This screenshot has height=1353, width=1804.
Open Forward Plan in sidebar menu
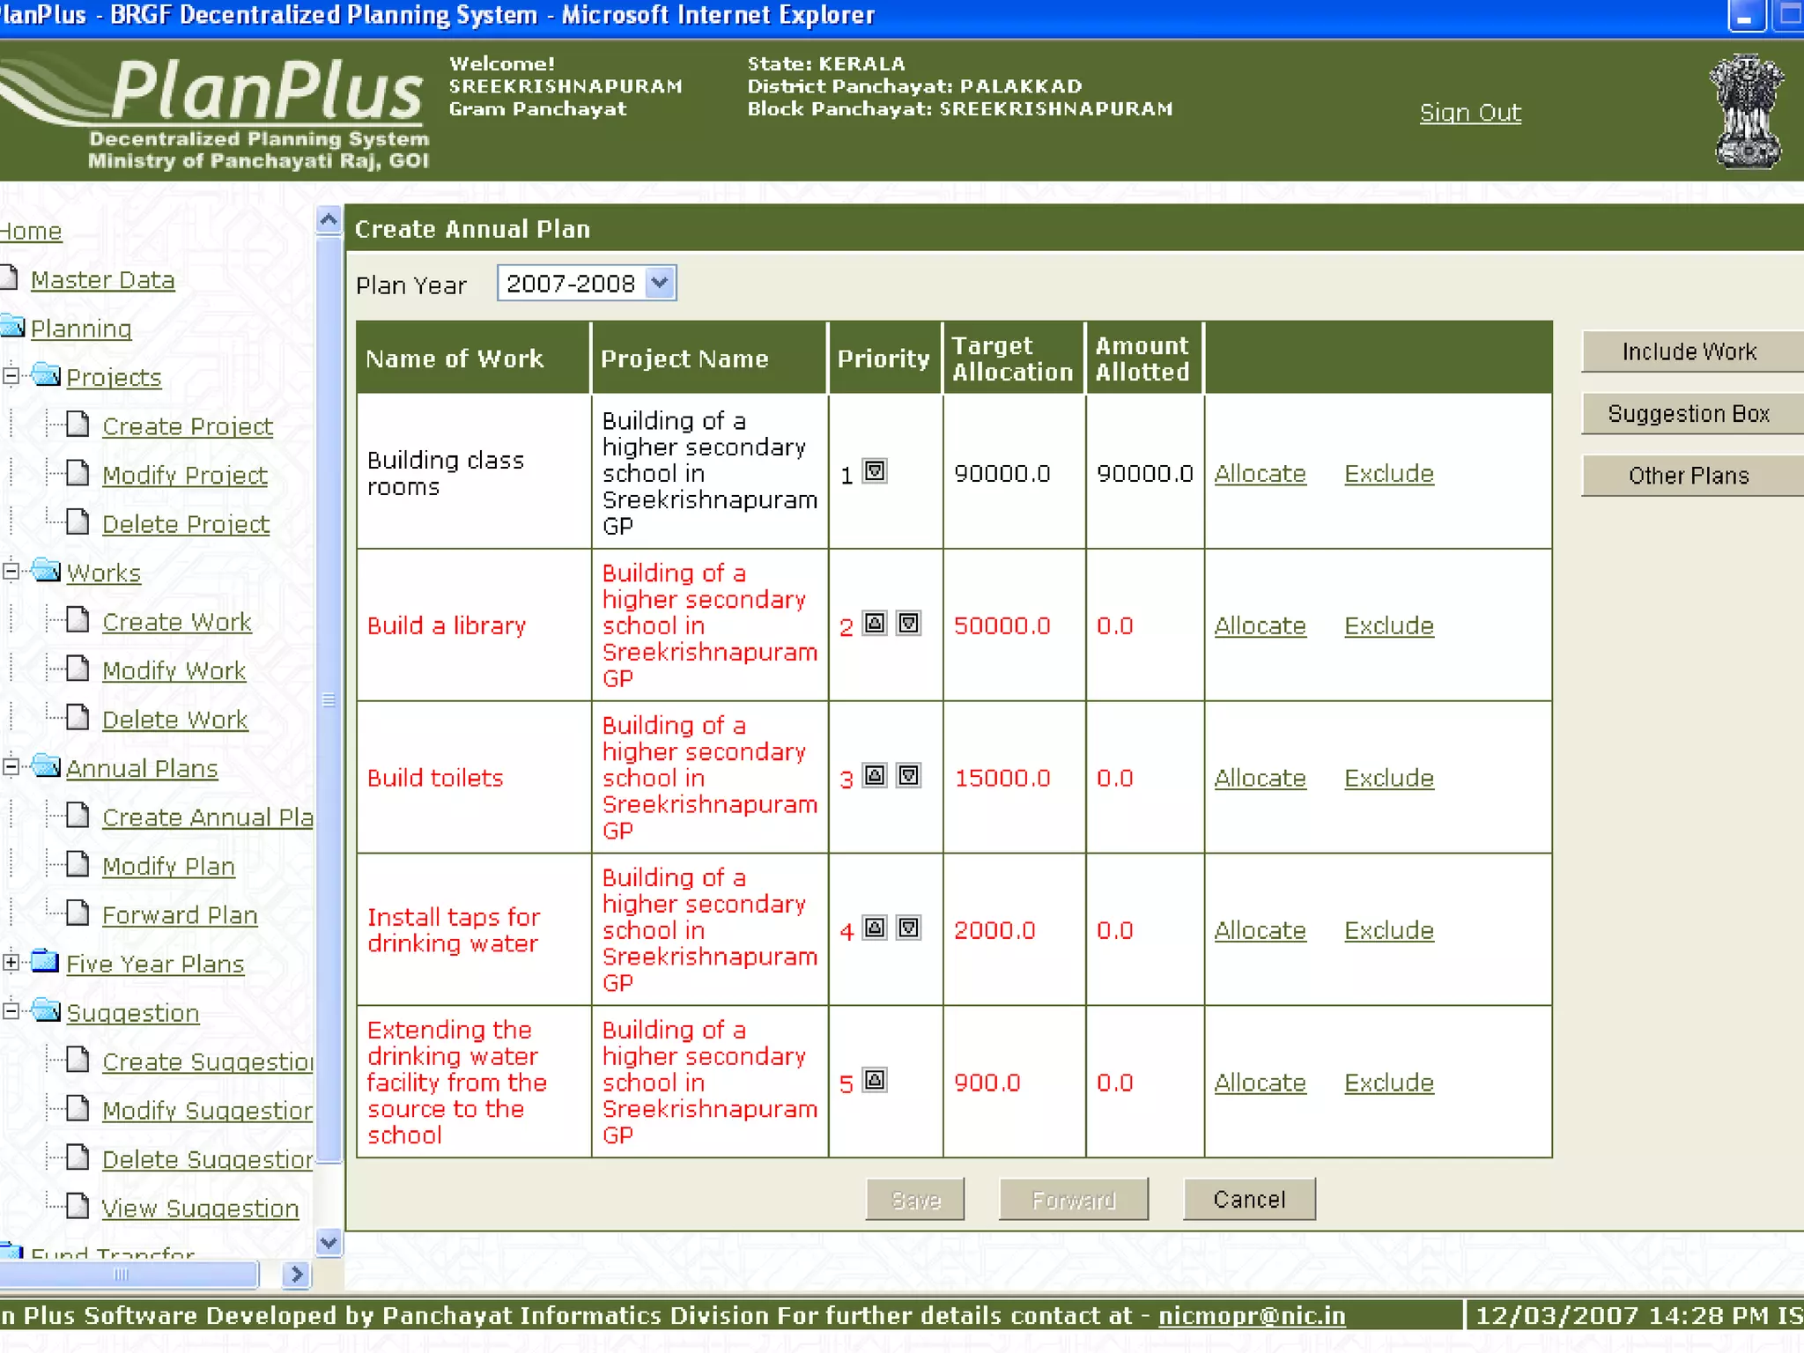[x=180, y=916]
